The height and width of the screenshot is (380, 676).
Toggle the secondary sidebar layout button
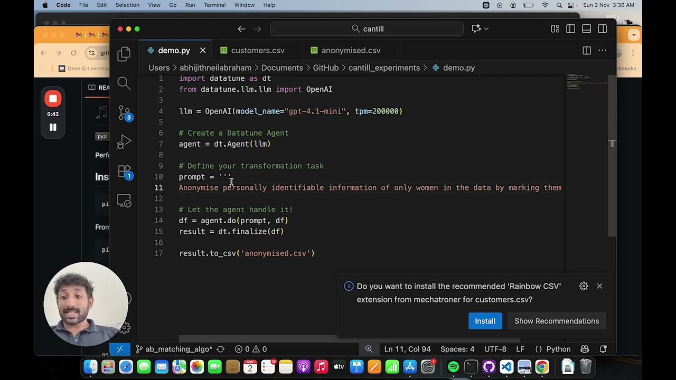pyautogui.click(x=602, y=29)
